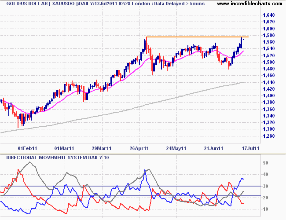Click the 10 value on indicator axis

(265, 209)
